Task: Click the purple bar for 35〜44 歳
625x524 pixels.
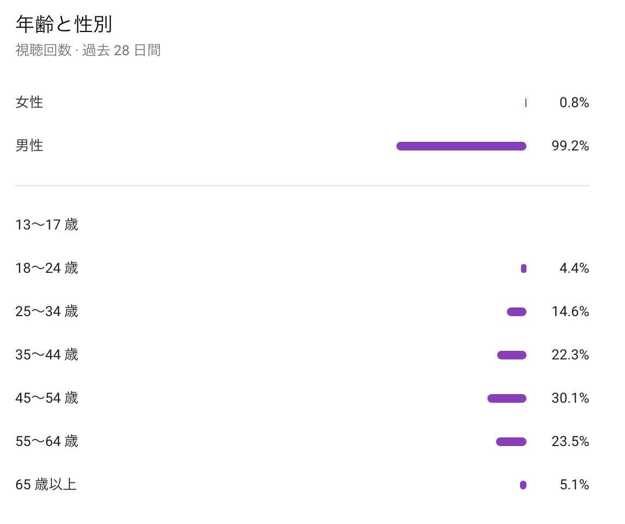Action: (x=512, y=355)
